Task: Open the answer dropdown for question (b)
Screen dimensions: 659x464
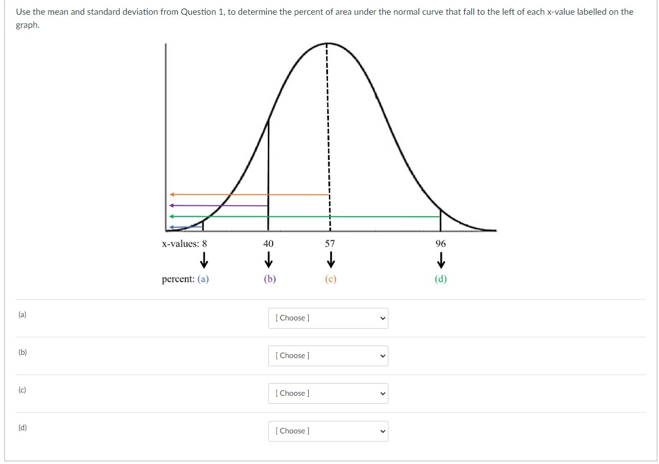Action: click(327, 355)
